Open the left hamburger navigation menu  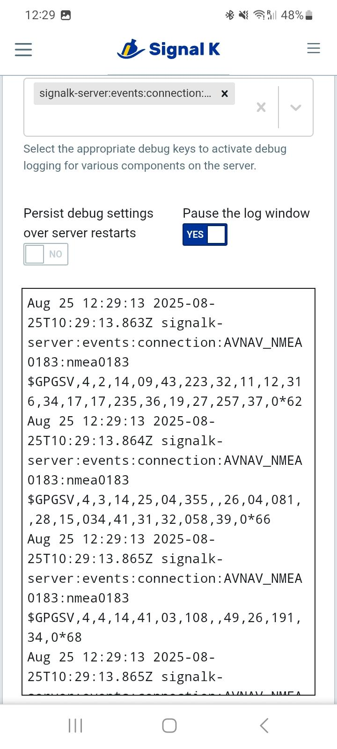point(23,49)
